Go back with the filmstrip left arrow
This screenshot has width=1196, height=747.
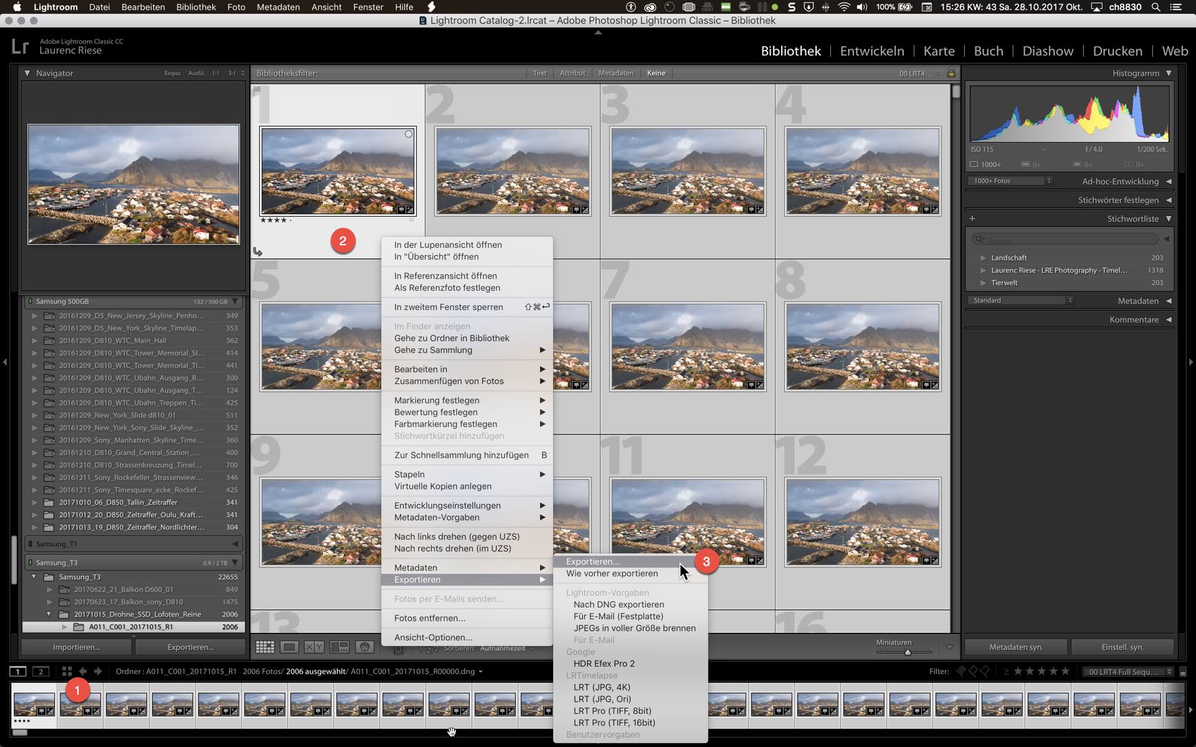point(83,671)
